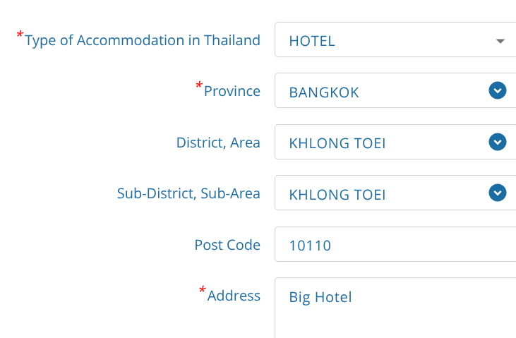The width and height of the screenshot is (516, 338).
Task: Click the Type of Accommodation caret arrow
Action: click(x=500, y=41)
